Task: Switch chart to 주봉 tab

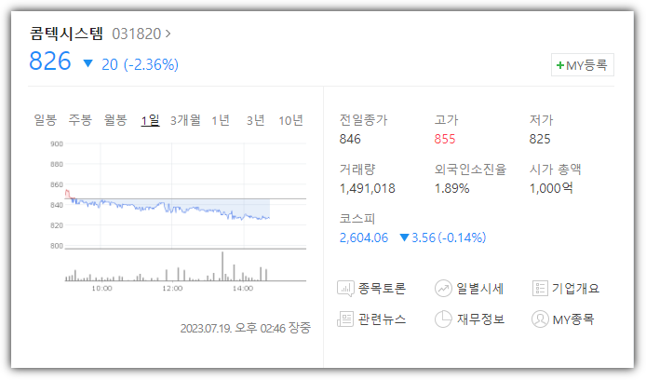Action: tap(80, 120)
